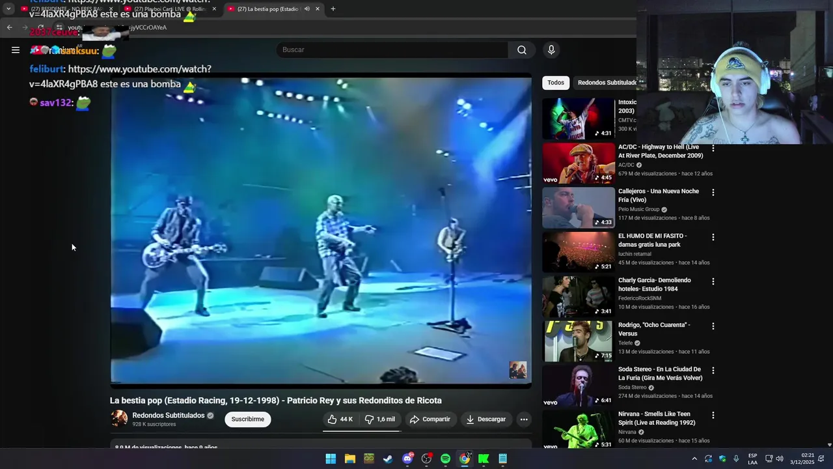Open the volume speaker tray icon
This screenshot has width=833, height=469.
pos(780,459)
